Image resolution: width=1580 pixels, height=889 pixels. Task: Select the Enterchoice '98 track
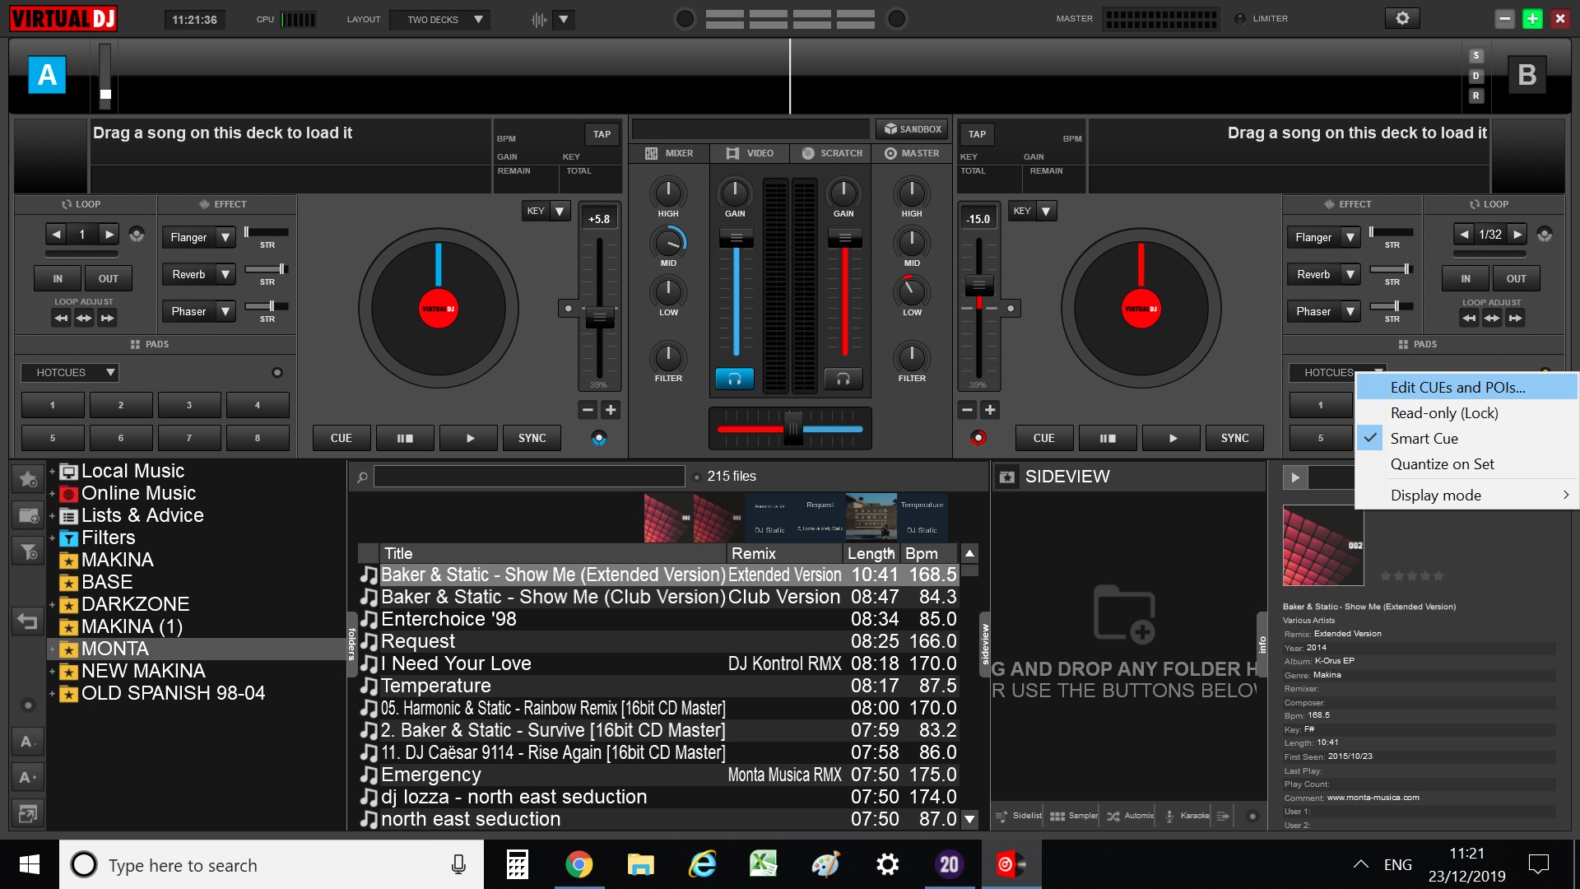click(x=658, y=619)
